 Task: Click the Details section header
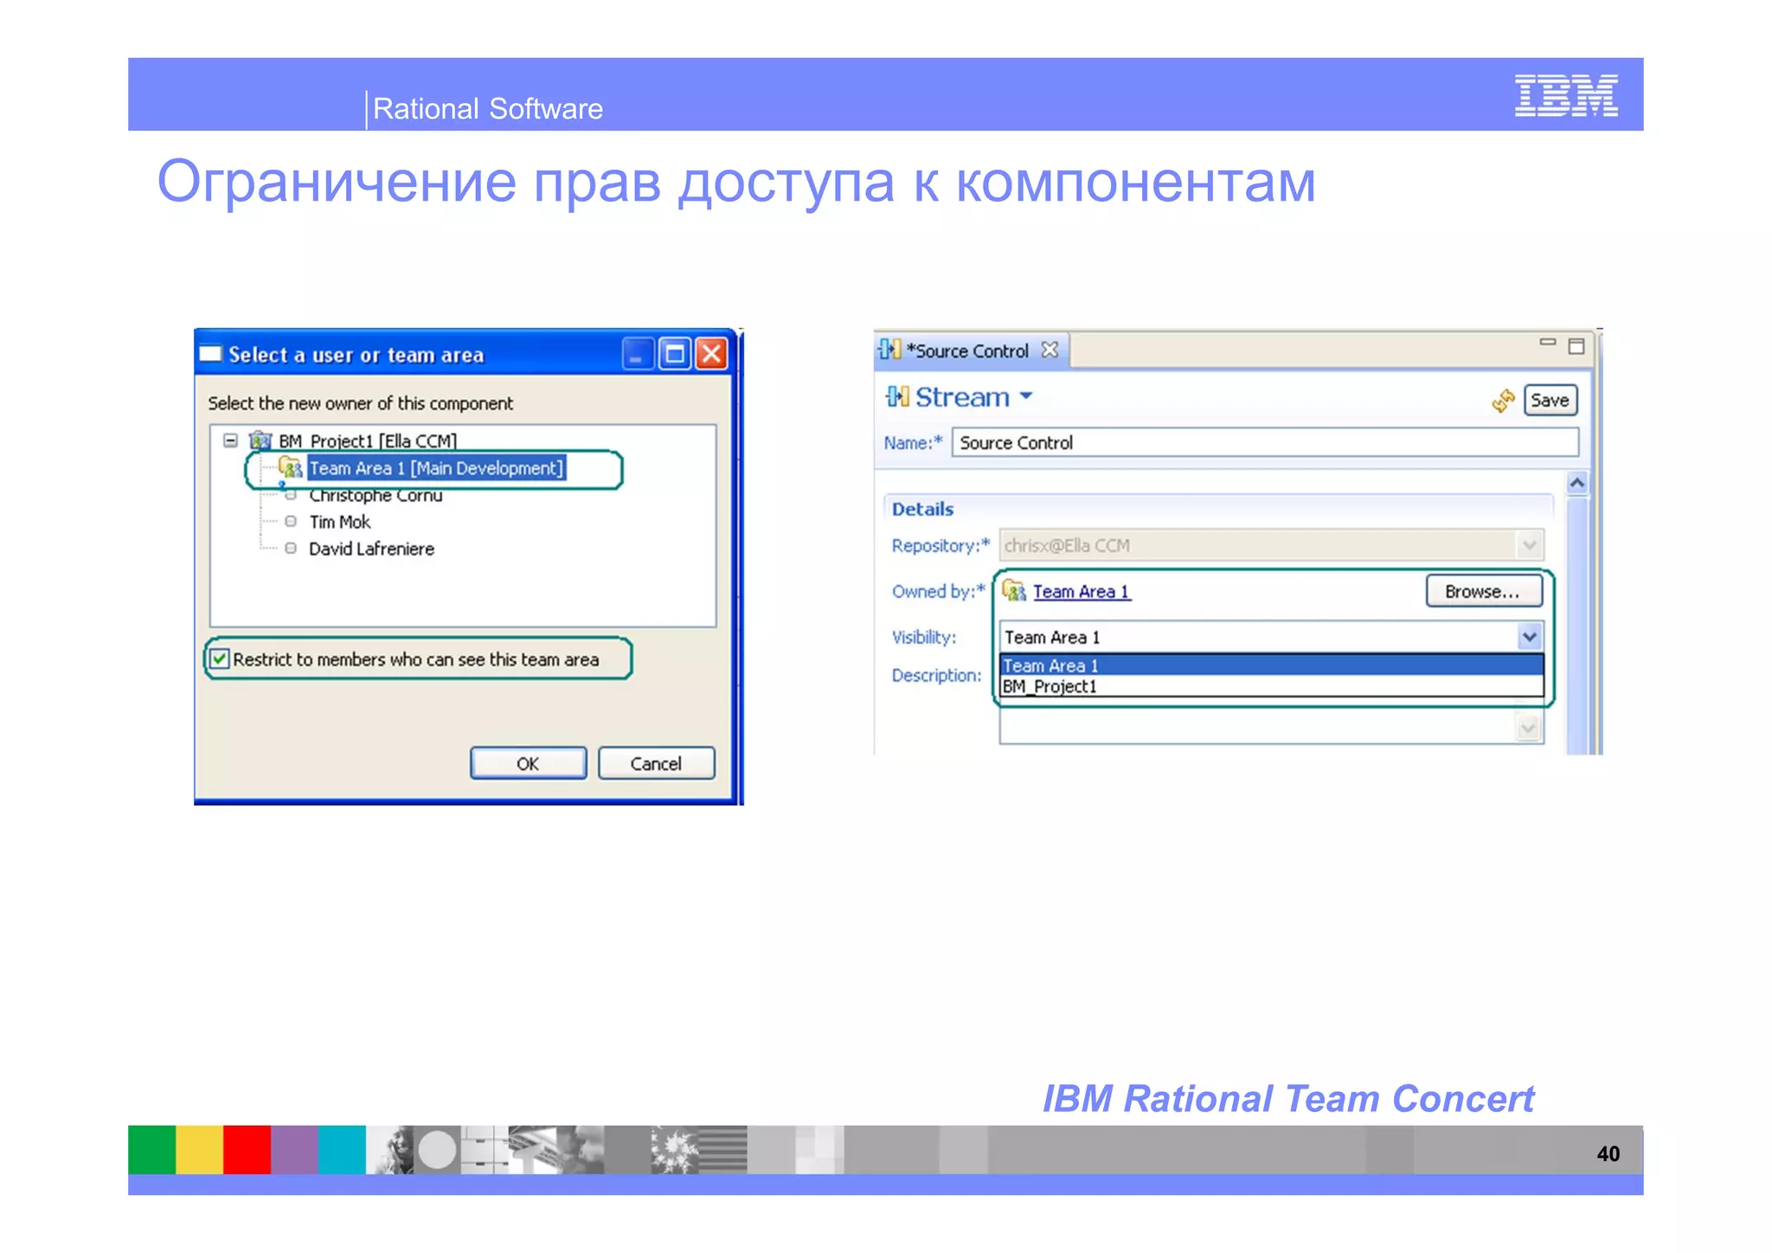[x=922, y=509]
